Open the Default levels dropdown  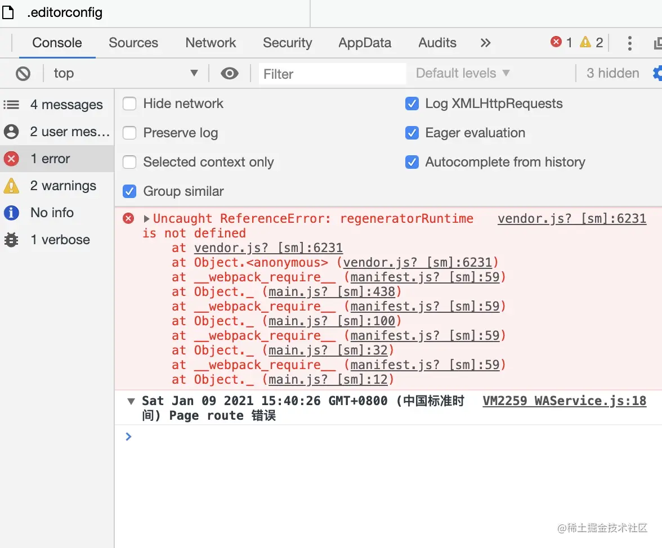pyautogui.click(x=463, y=74)
